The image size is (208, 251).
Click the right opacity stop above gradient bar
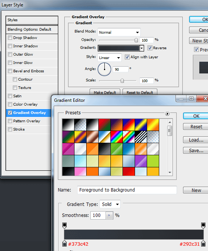point(203,225)
